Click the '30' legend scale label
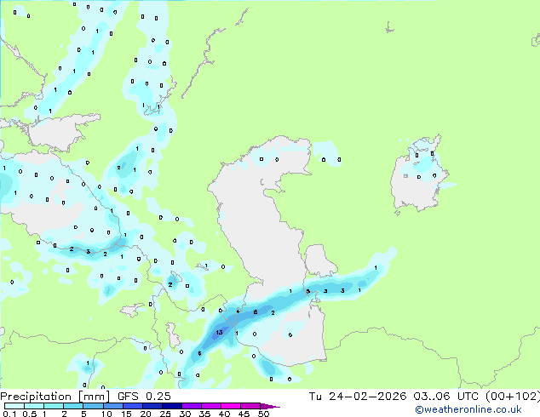The image size is (540, 417). point(185,414)
